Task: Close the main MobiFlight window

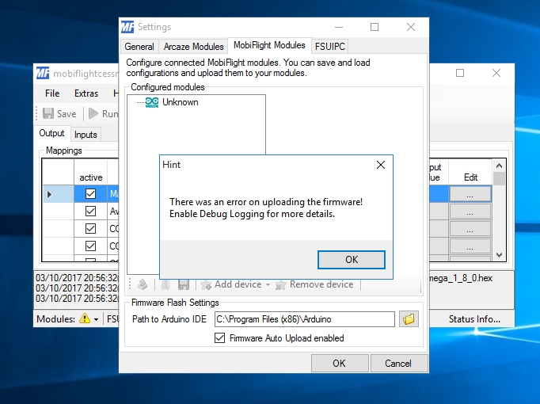Action: coord(496,73)
